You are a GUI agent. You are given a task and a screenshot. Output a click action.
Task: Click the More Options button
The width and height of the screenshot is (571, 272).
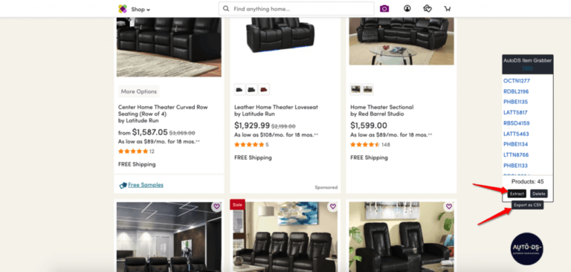[x=139, y=91]
